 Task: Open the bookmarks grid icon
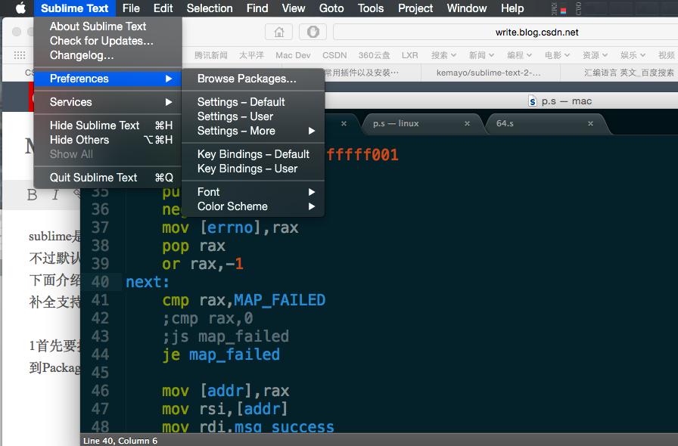point(20,55)
